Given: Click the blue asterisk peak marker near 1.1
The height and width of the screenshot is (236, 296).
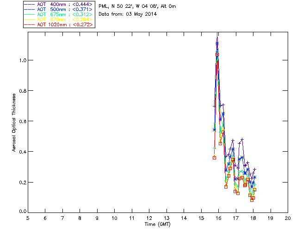Looking at the screenshot, I should coord(217,44).
